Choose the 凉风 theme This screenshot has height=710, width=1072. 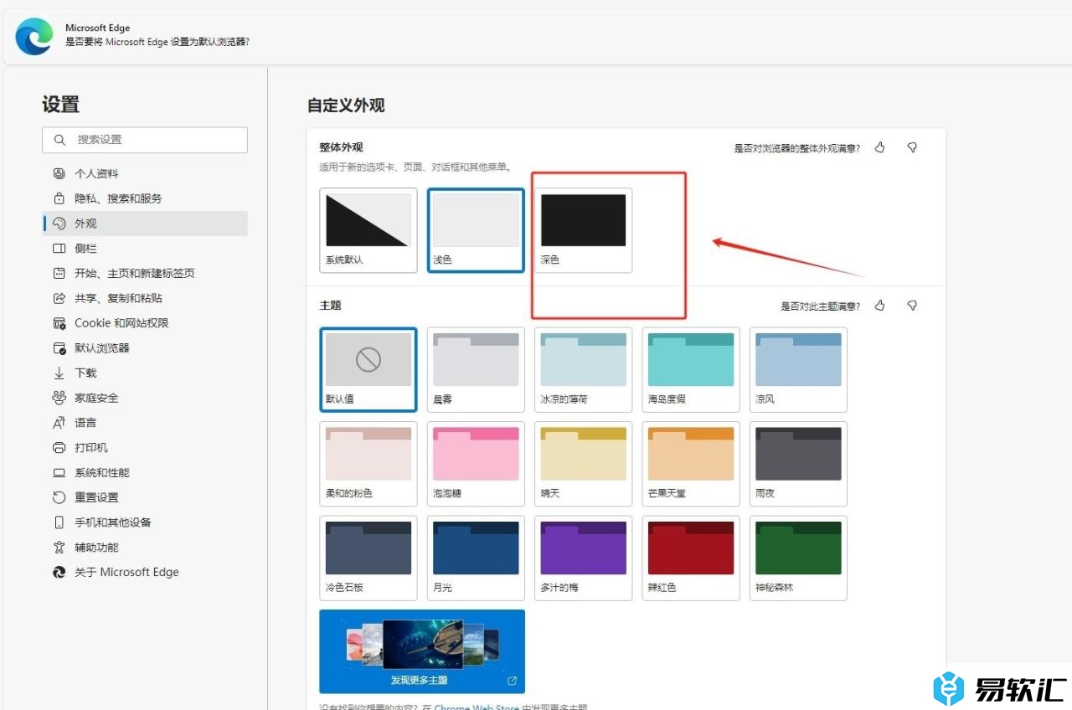(x=798, y=369)
